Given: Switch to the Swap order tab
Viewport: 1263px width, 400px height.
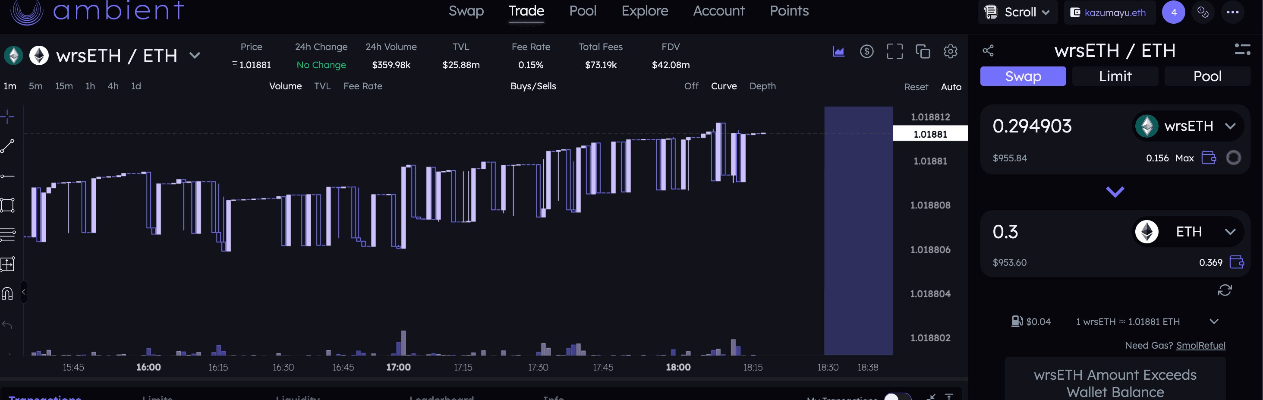Looking at the screenshot, I should pyautogui.click(x=1023, y=76).
